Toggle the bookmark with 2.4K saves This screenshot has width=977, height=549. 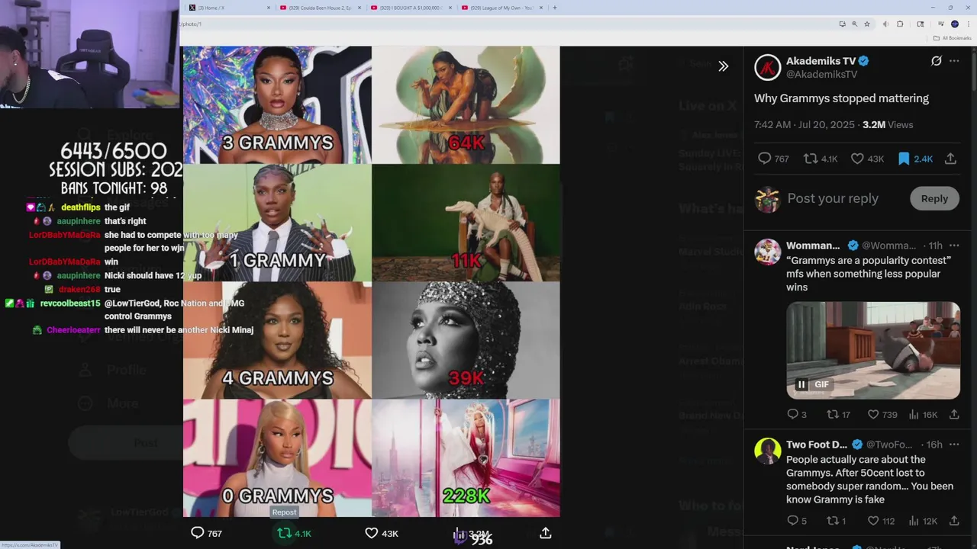click(x=914, y=159)
